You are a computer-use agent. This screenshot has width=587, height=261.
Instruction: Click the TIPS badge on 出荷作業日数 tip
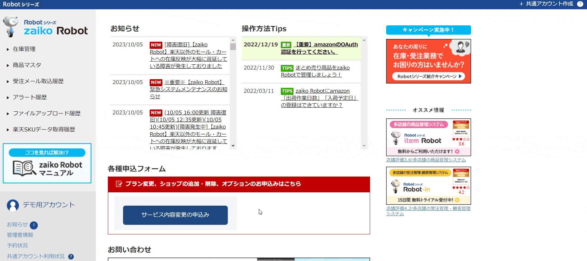tap(287, 91)
